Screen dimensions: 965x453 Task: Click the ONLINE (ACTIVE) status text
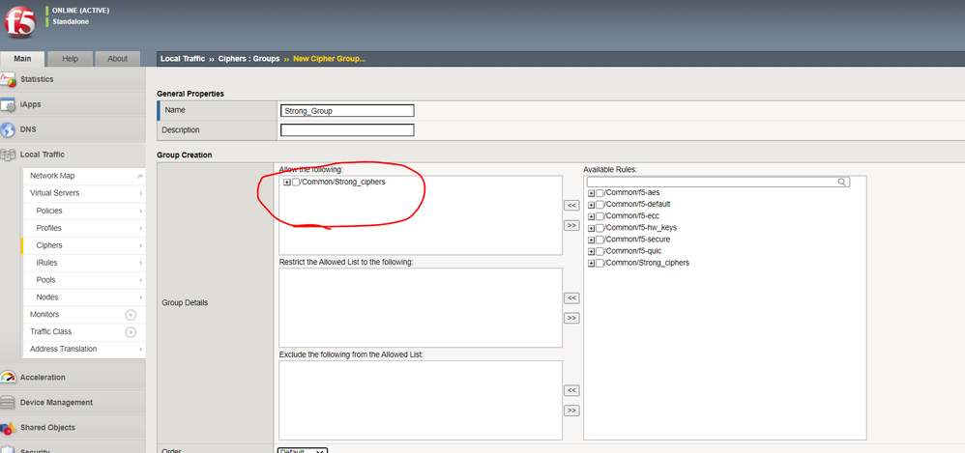coord(81,11)
